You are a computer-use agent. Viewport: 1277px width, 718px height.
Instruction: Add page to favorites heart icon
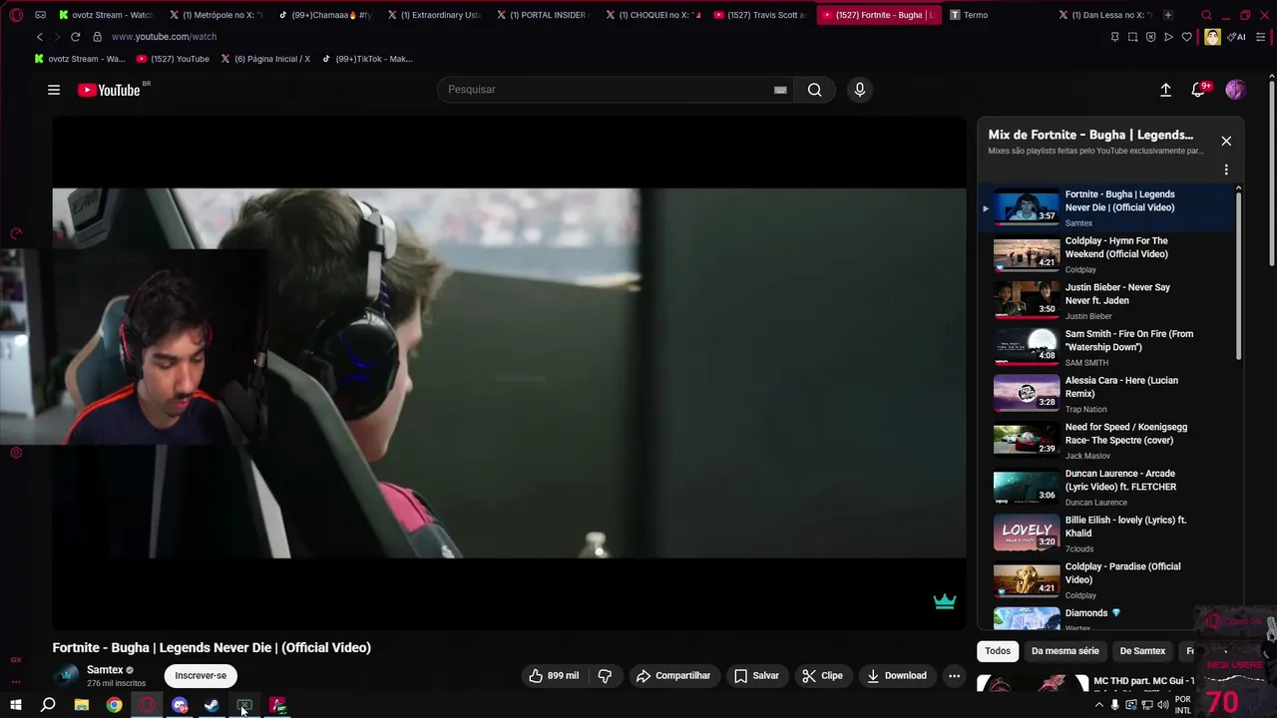[1187, 37]
